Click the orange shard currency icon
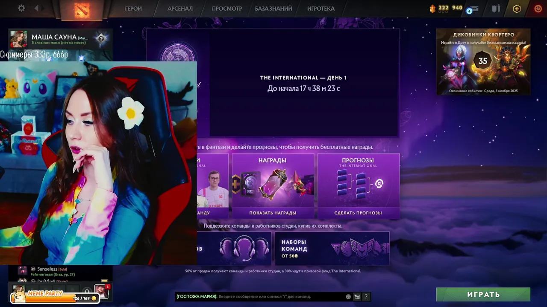This screenshot has width=547, height=307. (x=432, y=8)
